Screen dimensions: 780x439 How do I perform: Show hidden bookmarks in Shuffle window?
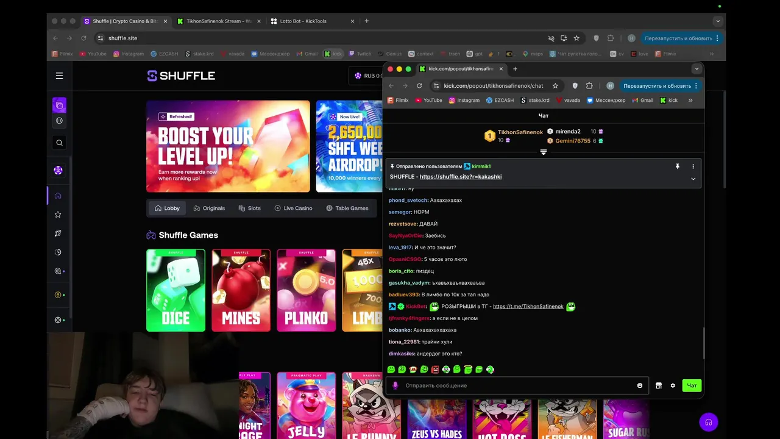[712, 54]
